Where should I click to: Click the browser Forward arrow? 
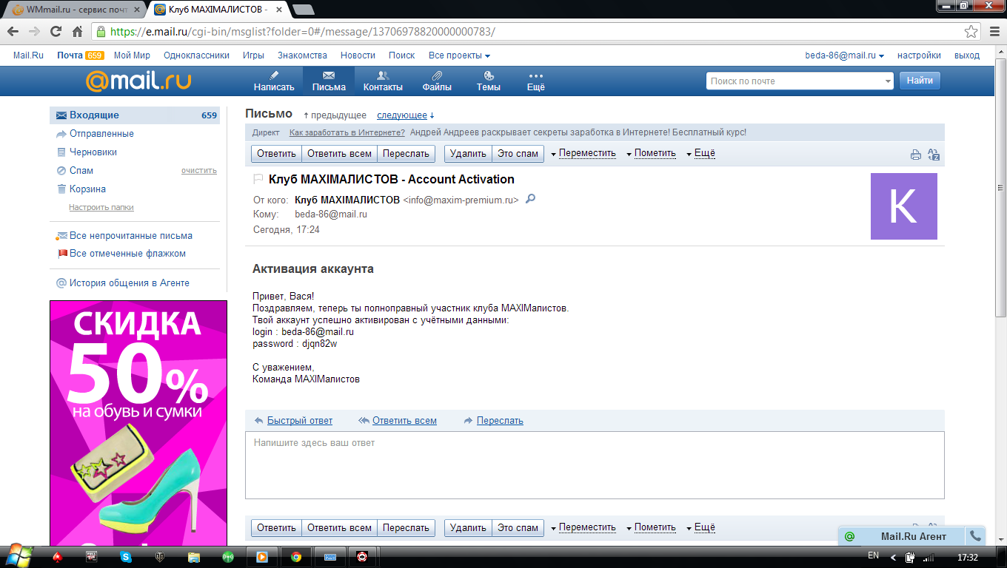[34, 32]
